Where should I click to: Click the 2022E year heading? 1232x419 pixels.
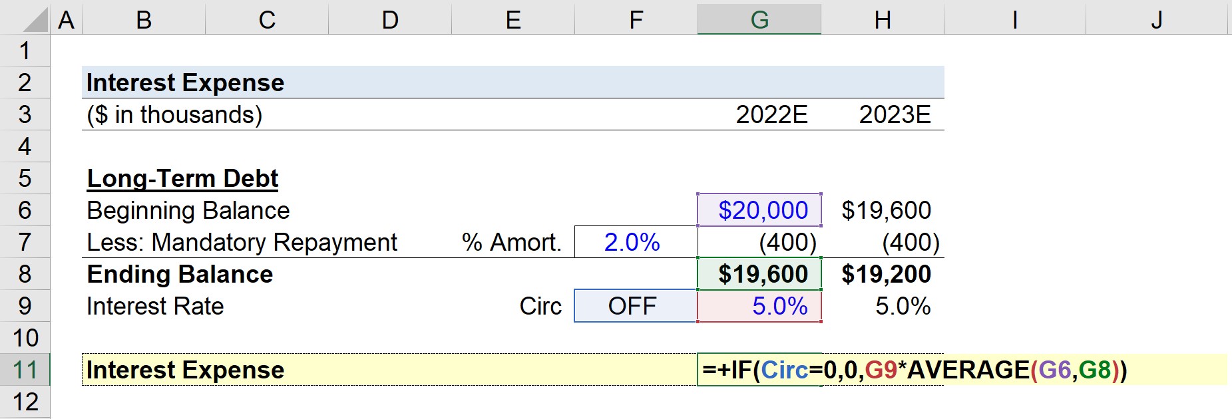click(771, 114)
